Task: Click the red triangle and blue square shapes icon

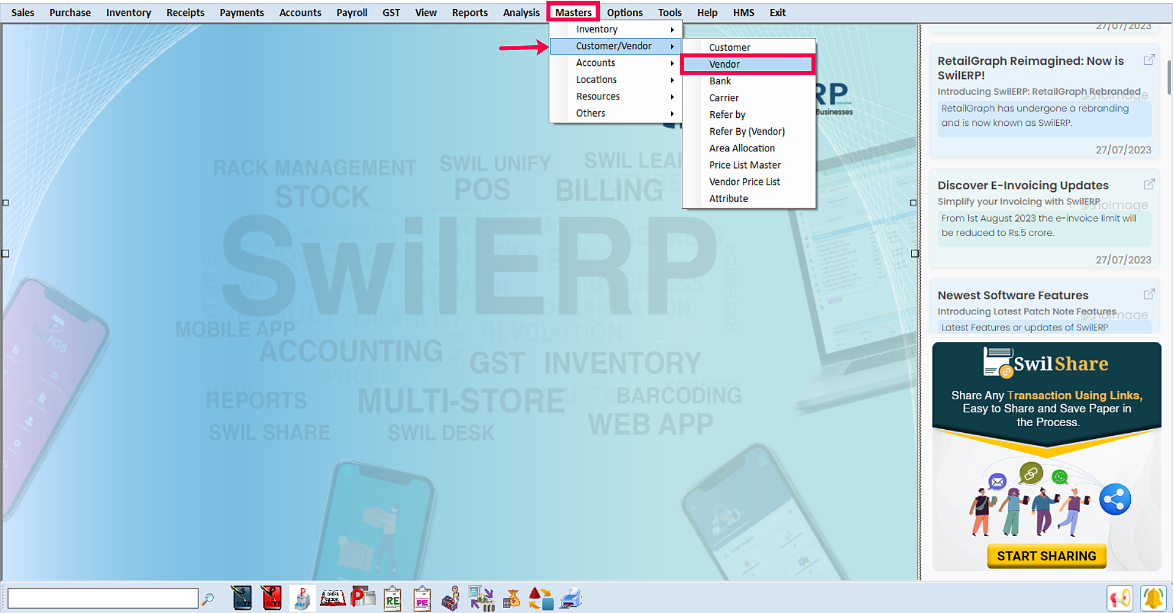Action: click(x=541, y=598)
